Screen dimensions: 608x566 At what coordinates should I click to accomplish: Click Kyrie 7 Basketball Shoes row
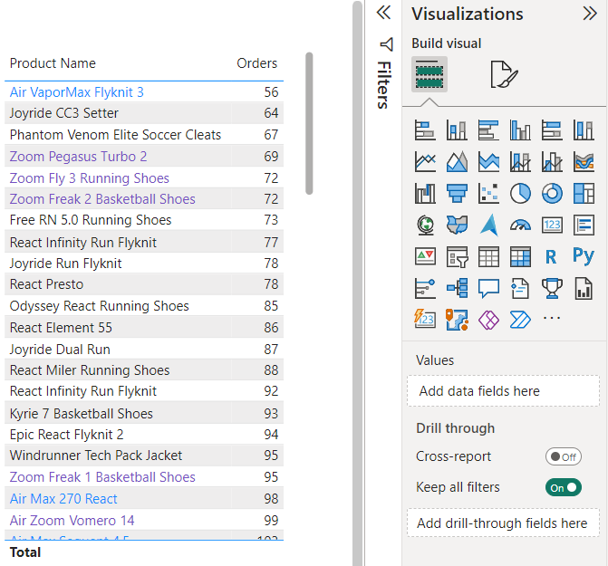[144, 413]
